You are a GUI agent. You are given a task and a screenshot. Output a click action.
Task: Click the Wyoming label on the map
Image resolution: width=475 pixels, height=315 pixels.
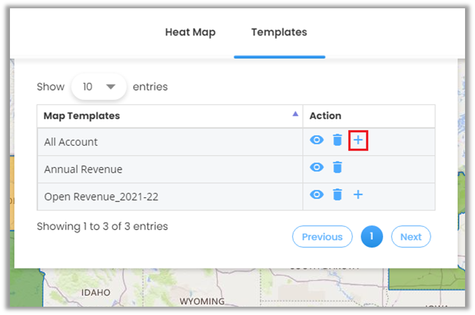point(202,302)
